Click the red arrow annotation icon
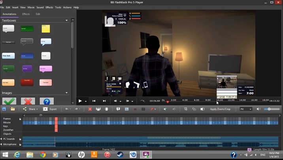The image size is (283, 160). coord(152,109)
